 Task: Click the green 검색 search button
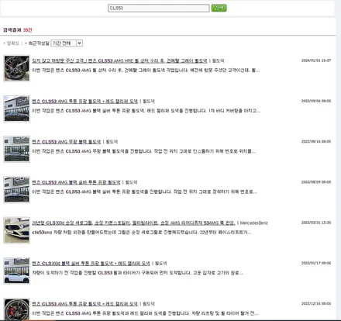(x=219, y=8)
